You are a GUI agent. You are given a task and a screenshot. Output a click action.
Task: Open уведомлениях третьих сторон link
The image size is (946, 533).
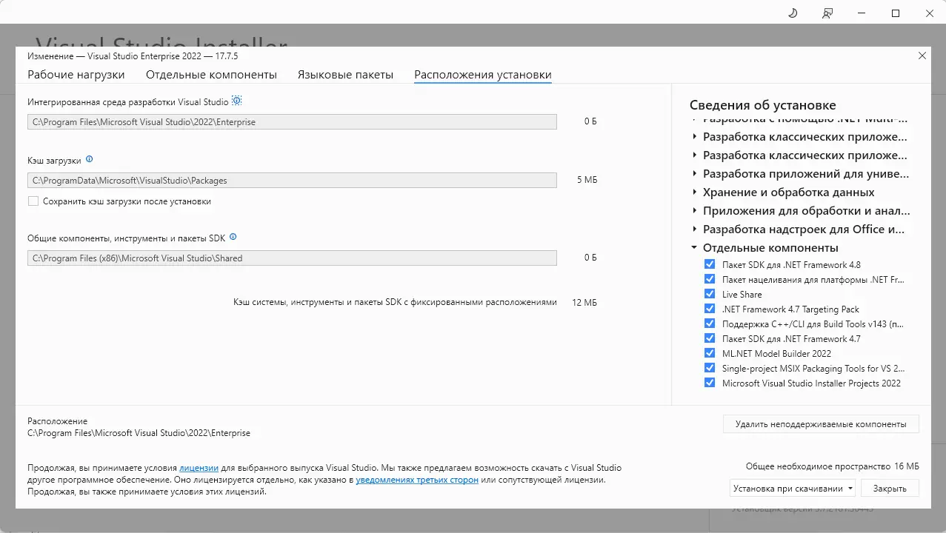pos(417,480)
